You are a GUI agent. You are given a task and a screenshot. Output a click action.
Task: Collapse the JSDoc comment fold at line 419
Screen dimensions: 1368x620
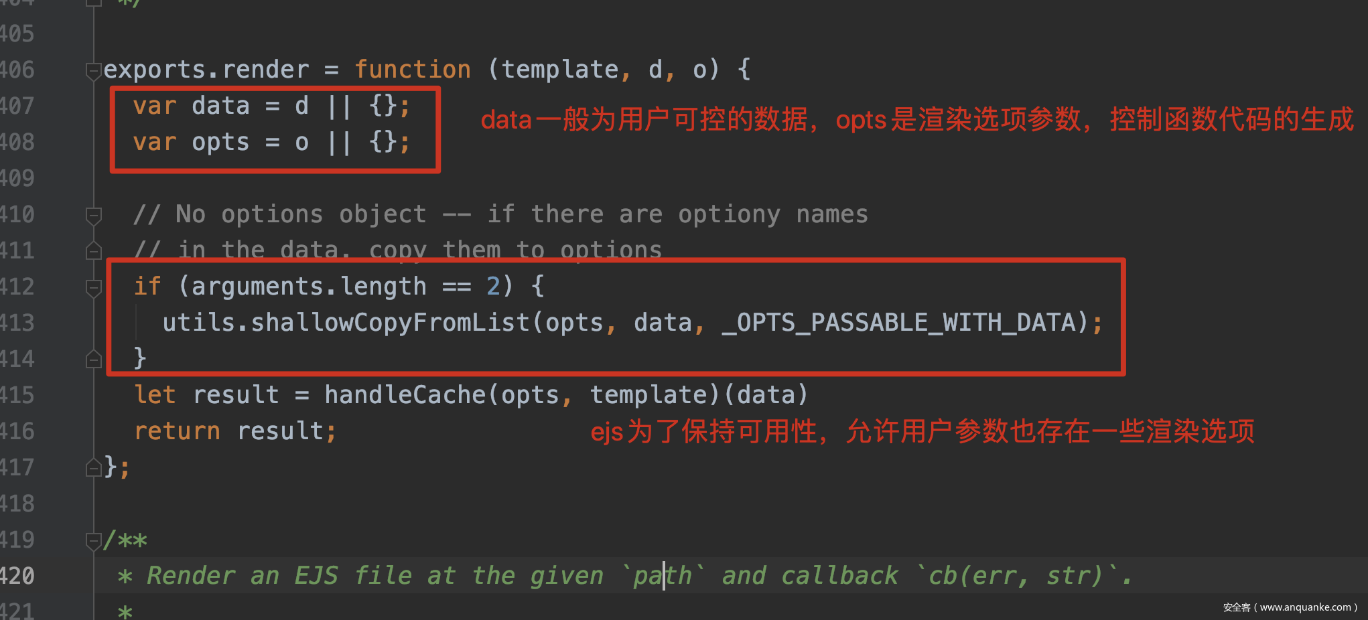[x=94, y=540]
